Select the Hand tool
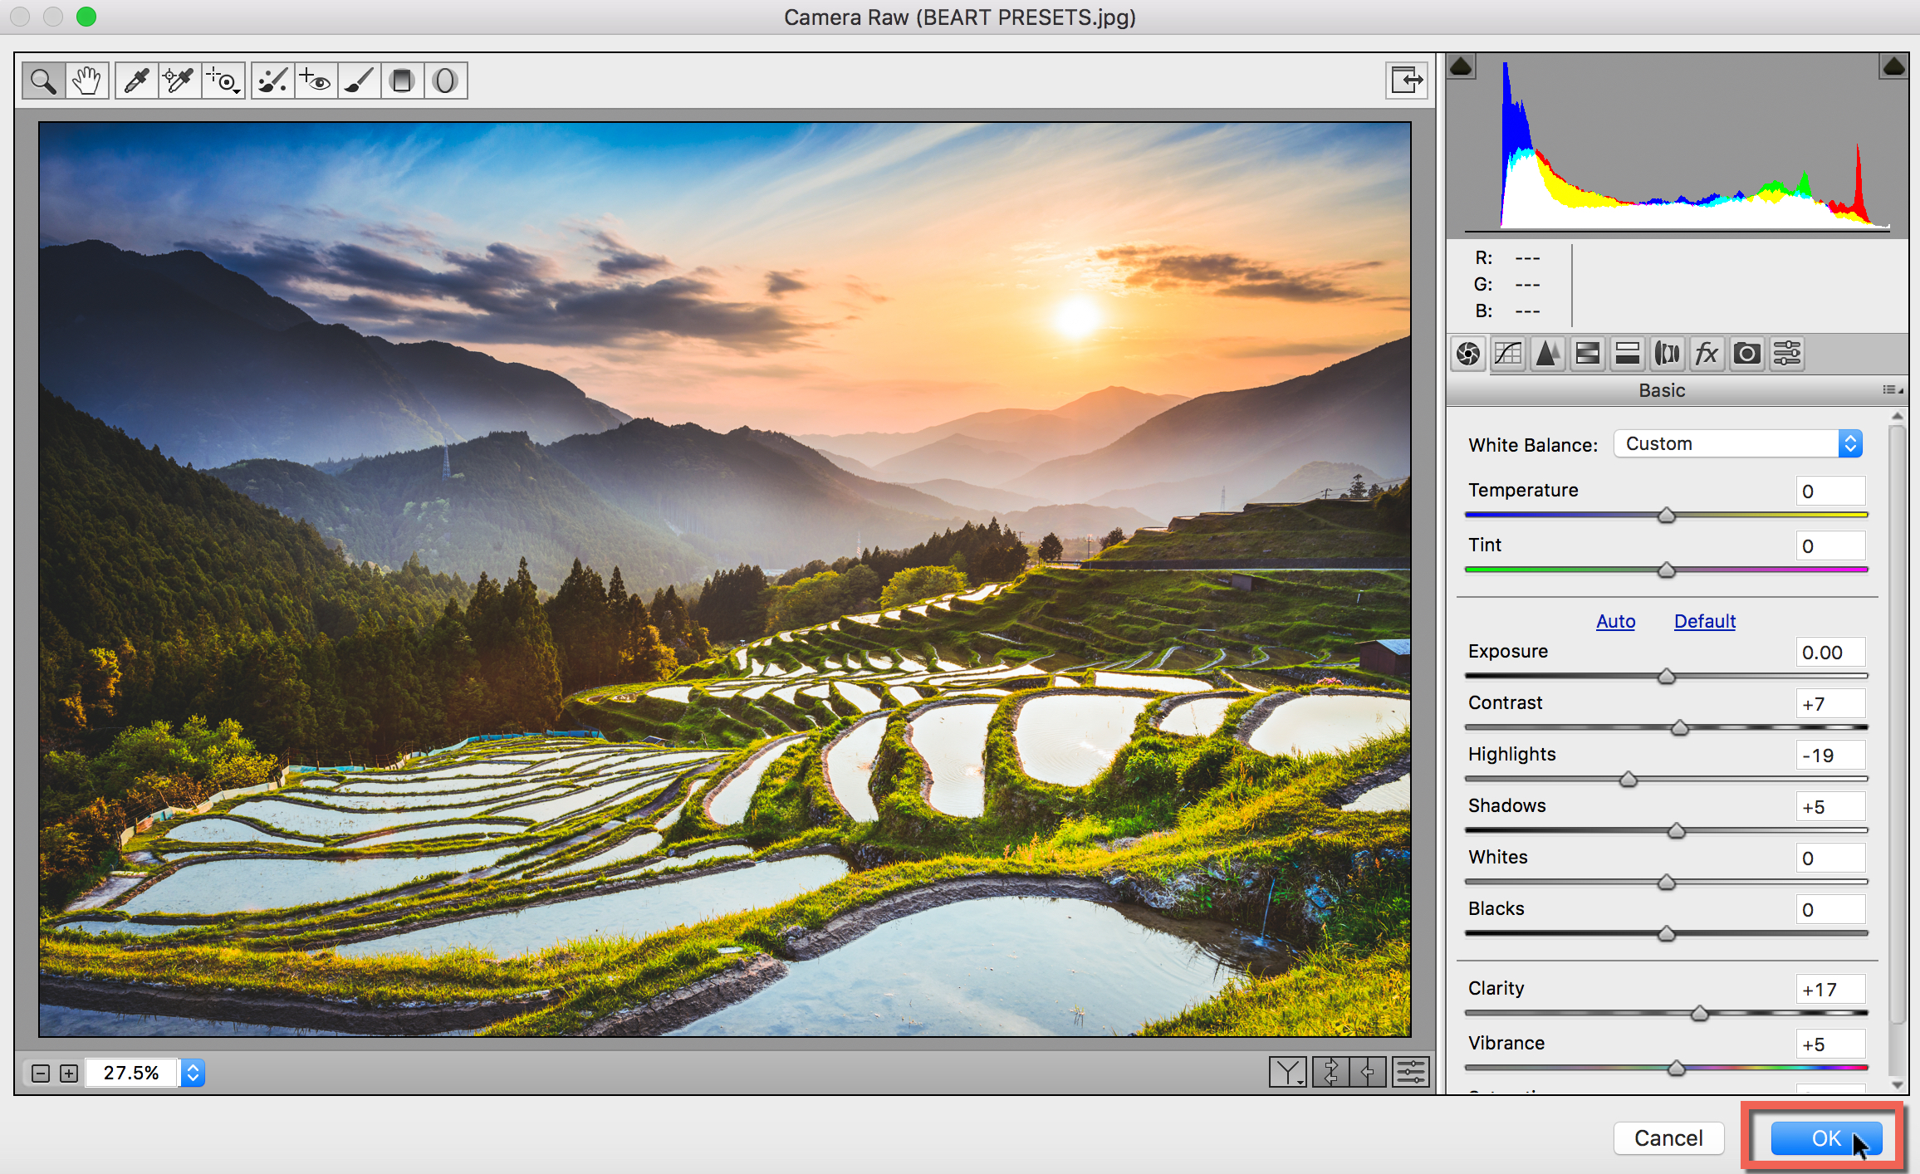Screen dimensions: 1920x1174 pyautogui.click(x=86, y=81)
